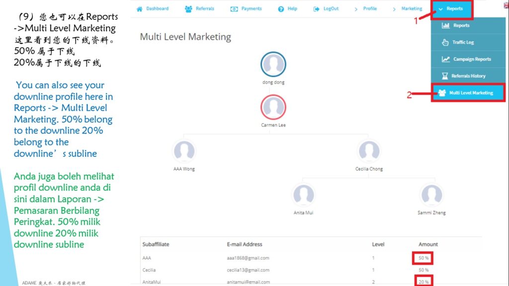Click the Referrals History hourglass icon
Viewport: 509px width, 286px height.
click(x=445, y=76)
